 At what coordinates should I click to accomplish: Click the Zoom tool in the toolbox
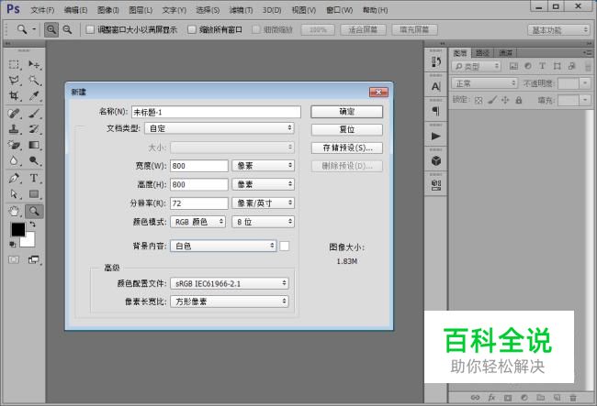pos(34,211)
